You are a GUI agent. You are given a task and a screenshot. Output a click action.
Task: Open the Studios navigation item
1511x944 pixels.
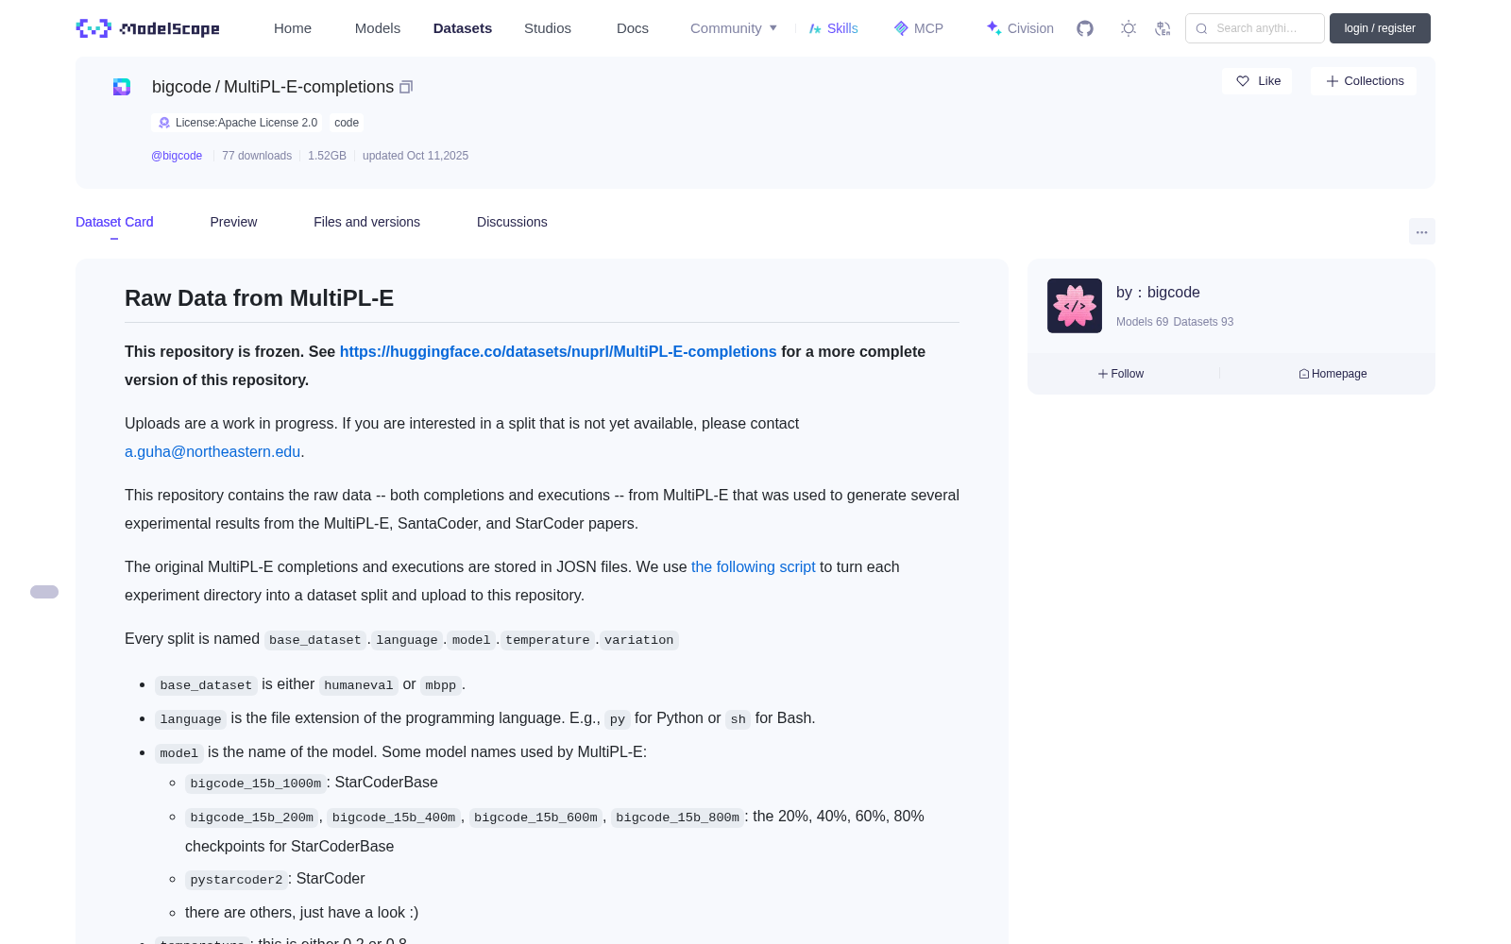click(548, 28)
